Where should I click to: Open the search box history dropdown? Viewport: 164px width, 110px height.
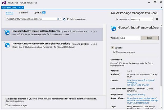[61, 19]
